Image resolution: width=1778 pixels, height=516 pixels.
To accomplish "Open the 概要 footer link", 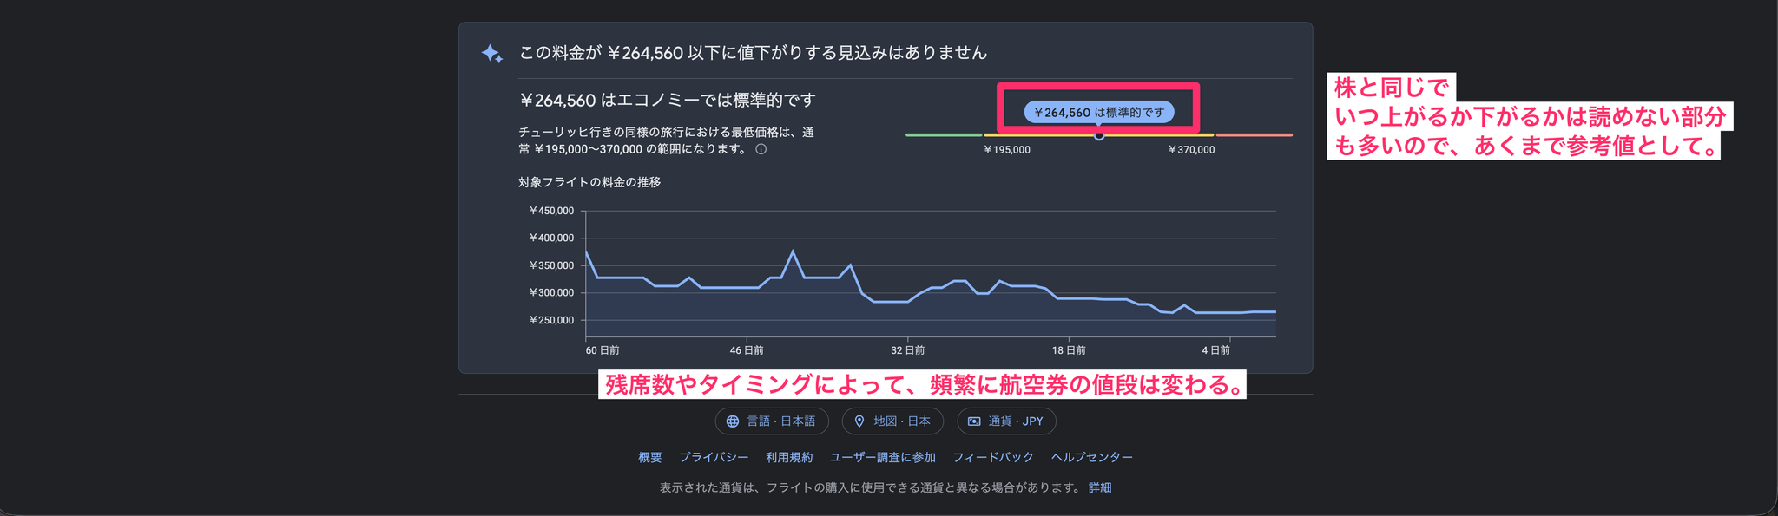I will [650, 457].
